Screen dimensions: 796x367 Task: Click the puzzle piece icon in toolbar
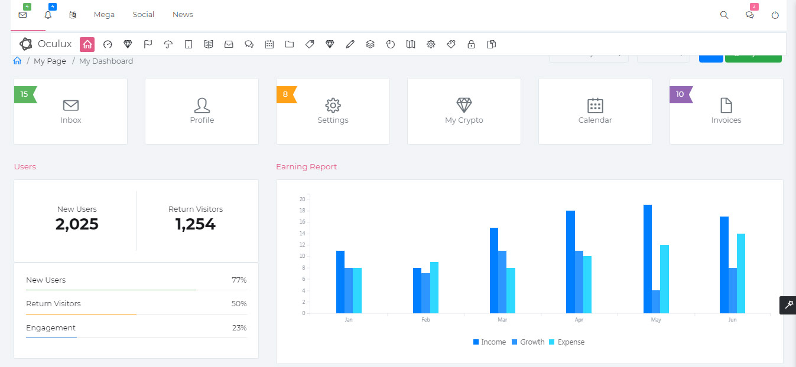(451, 44)
